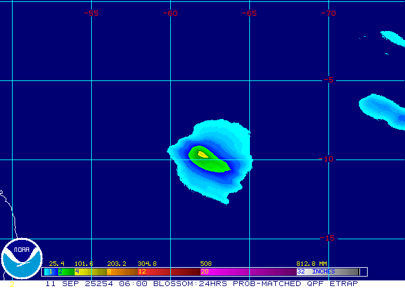Image resolution: width=405 pixels, height=288 pixels.
Task: Click the yellow rainfall core of the storm
Action: [202, 154]
